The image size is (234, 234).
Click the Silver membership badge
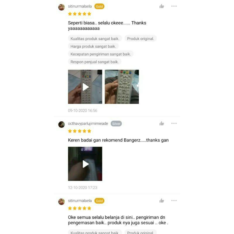click(116, 124)
